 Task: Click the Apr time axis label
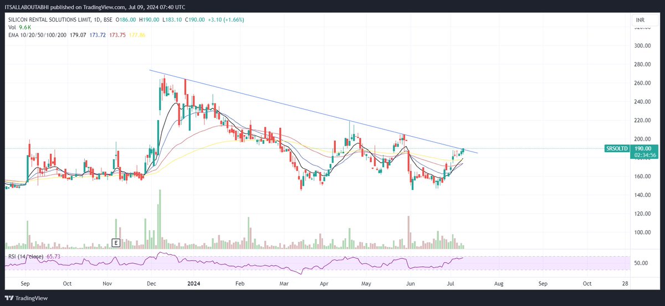point(323,283)
